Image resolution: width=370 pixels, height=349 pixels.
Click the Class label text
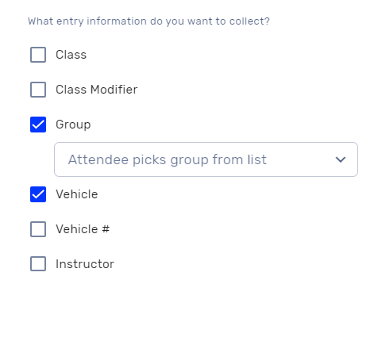coord(71,55)
